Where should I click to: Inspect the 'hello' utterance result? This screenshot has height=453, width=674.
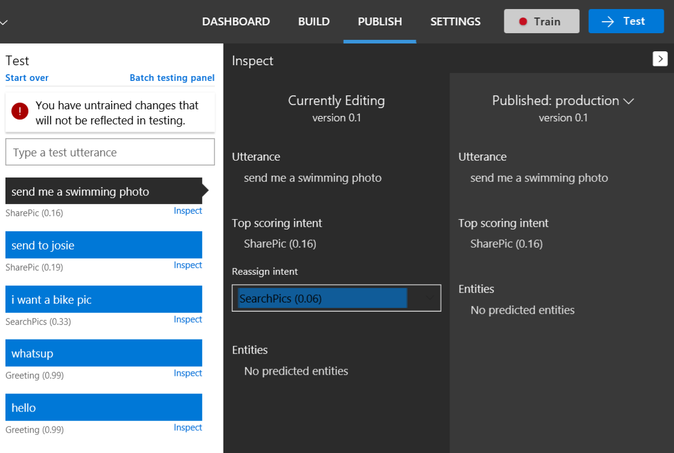188,427
